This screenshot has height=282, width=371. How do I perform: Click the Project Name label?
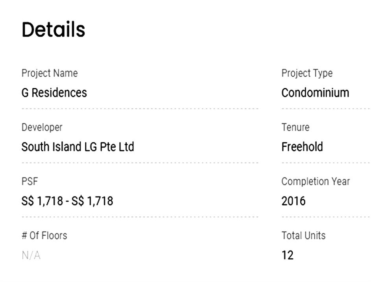point(50,73)
